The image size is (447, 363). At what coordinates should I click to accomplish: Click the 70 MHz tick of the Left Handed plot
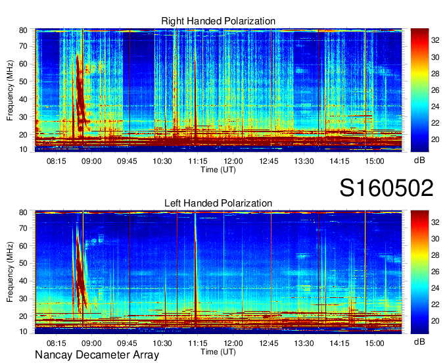point(23,228)
